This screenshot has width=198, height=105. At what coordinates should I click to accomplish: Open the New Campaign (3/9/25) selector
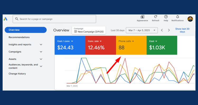click(89, 30)
